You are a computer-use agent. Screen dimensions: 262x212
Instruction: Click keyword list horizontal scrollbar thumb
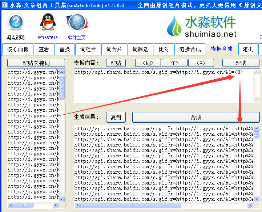coord(24,205)
